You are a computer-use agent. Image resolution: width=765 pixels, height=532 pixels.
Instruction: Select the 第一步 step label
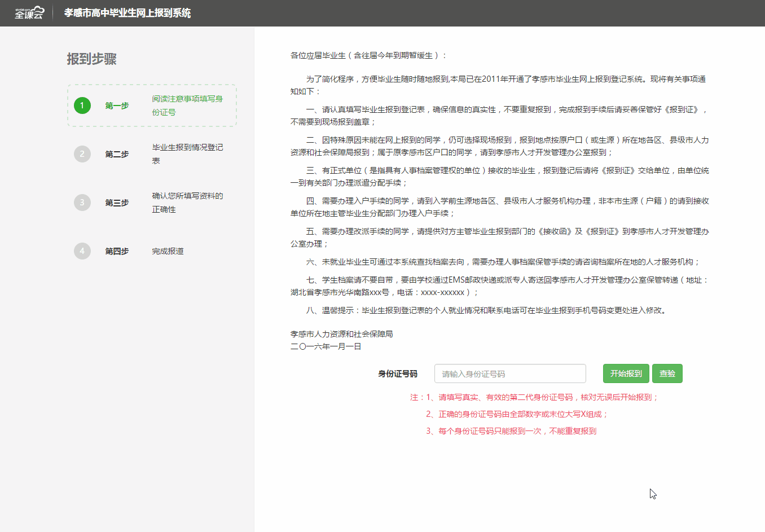(x=117, y=105)
